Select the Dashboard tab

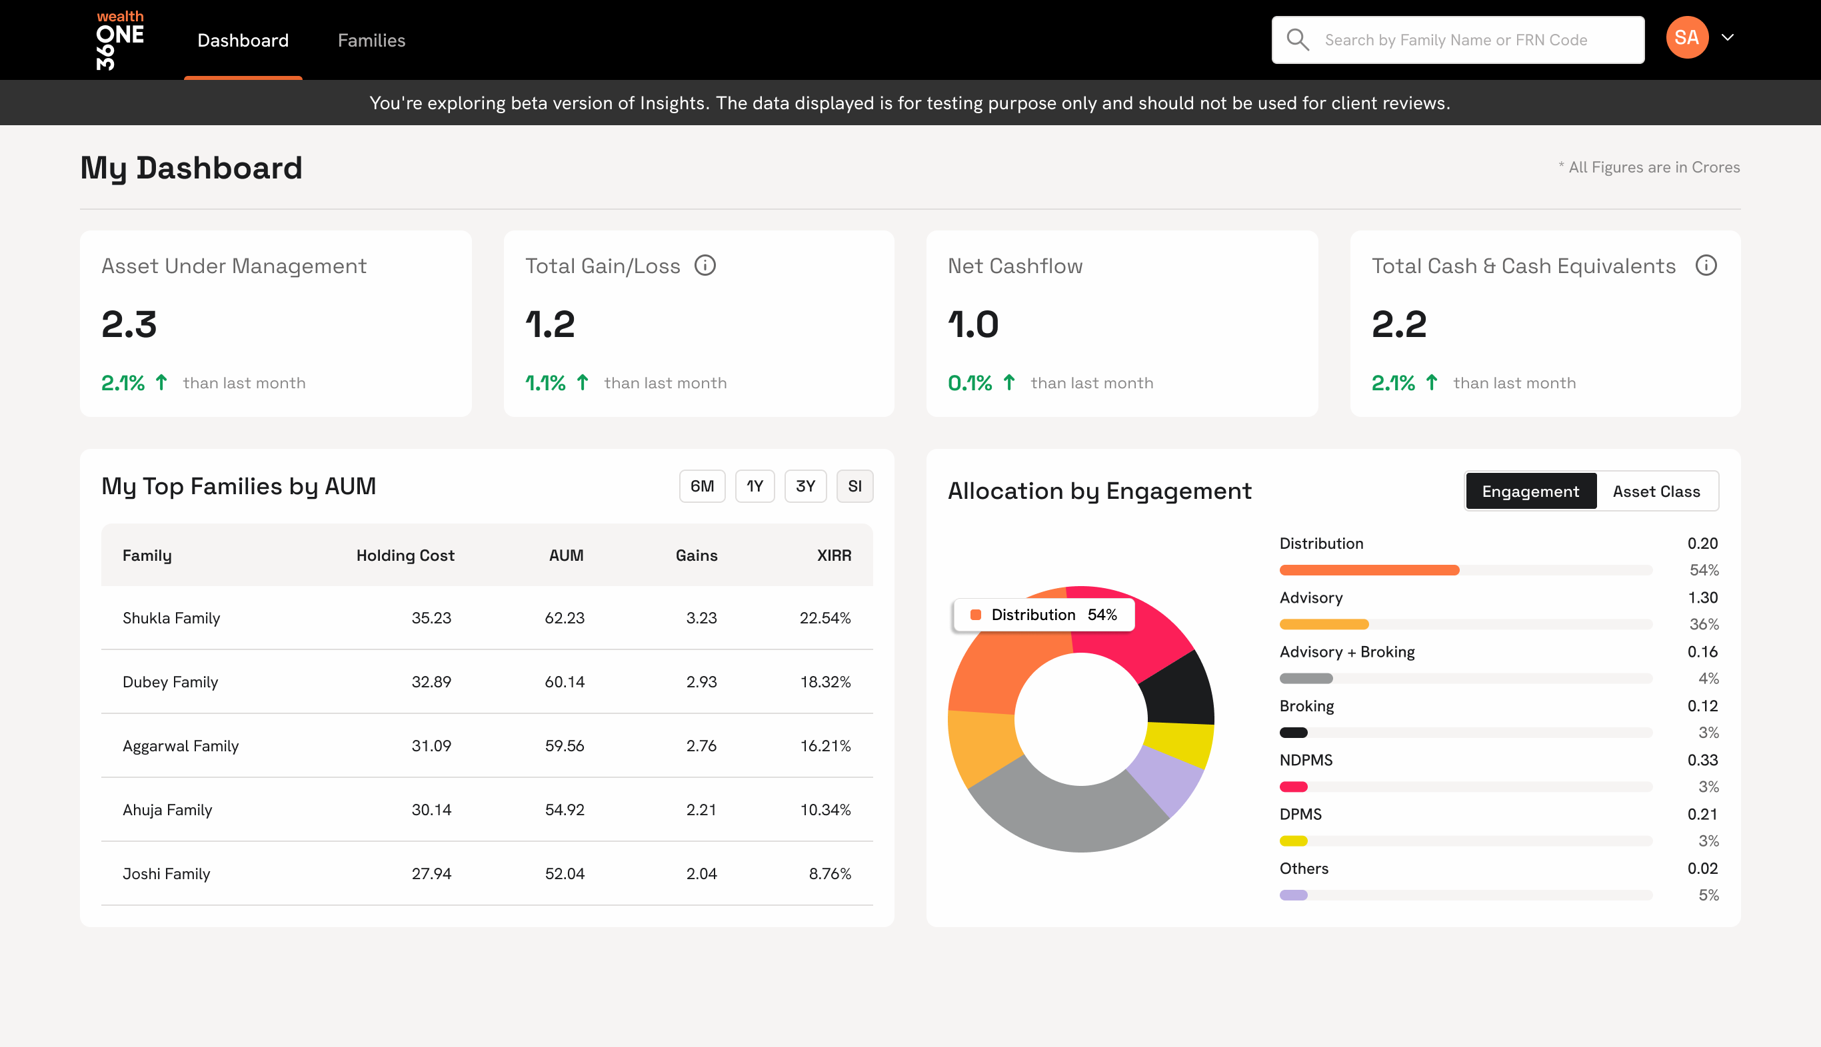coord(243,40)
